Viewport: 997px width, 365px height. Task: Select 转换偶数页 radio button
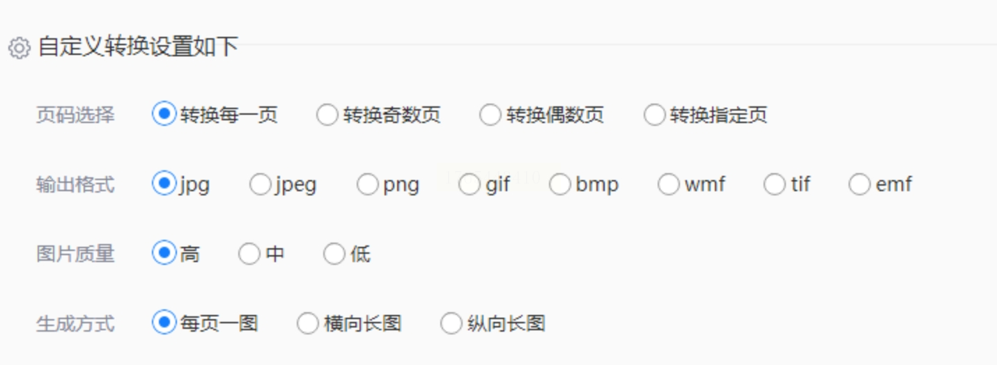click(490, 115)
